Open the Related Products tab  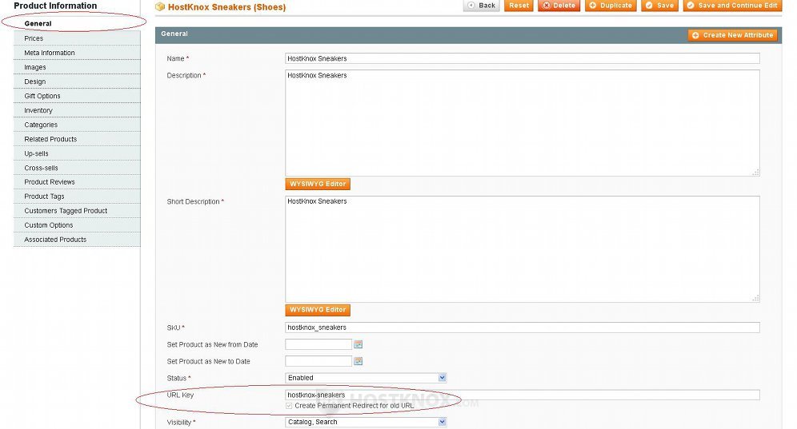coord(77,139)
